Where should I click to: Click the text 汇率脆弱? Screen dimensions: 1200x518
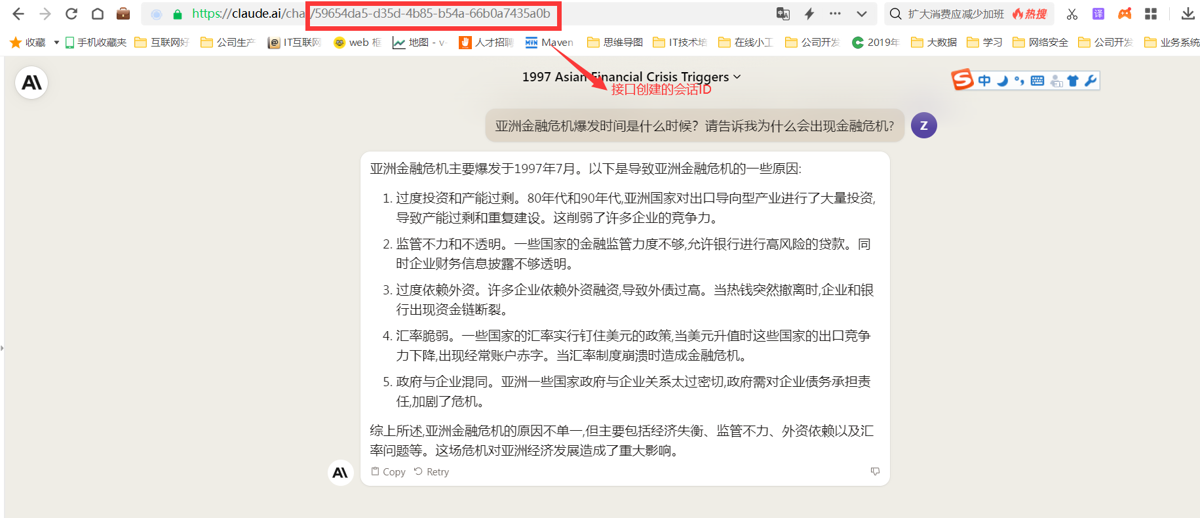pyautogui.click(x=422, y=336)
